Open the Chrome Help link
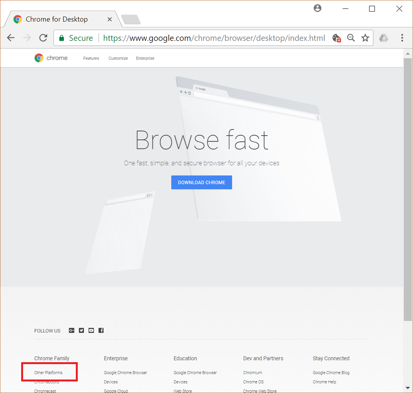The image size is (413, 393). (324, 382)
